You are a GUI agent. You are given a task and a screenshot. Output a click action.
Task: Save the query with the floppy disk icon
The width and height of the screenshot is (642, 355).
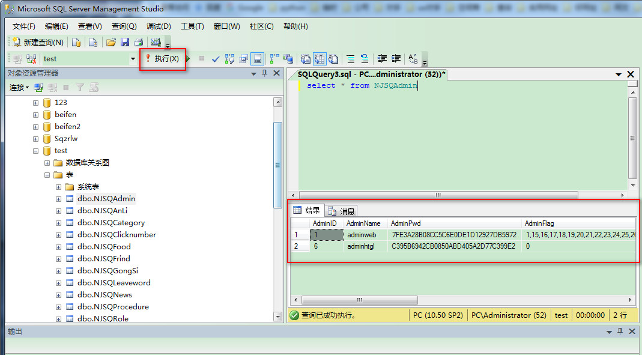[125, 42]
